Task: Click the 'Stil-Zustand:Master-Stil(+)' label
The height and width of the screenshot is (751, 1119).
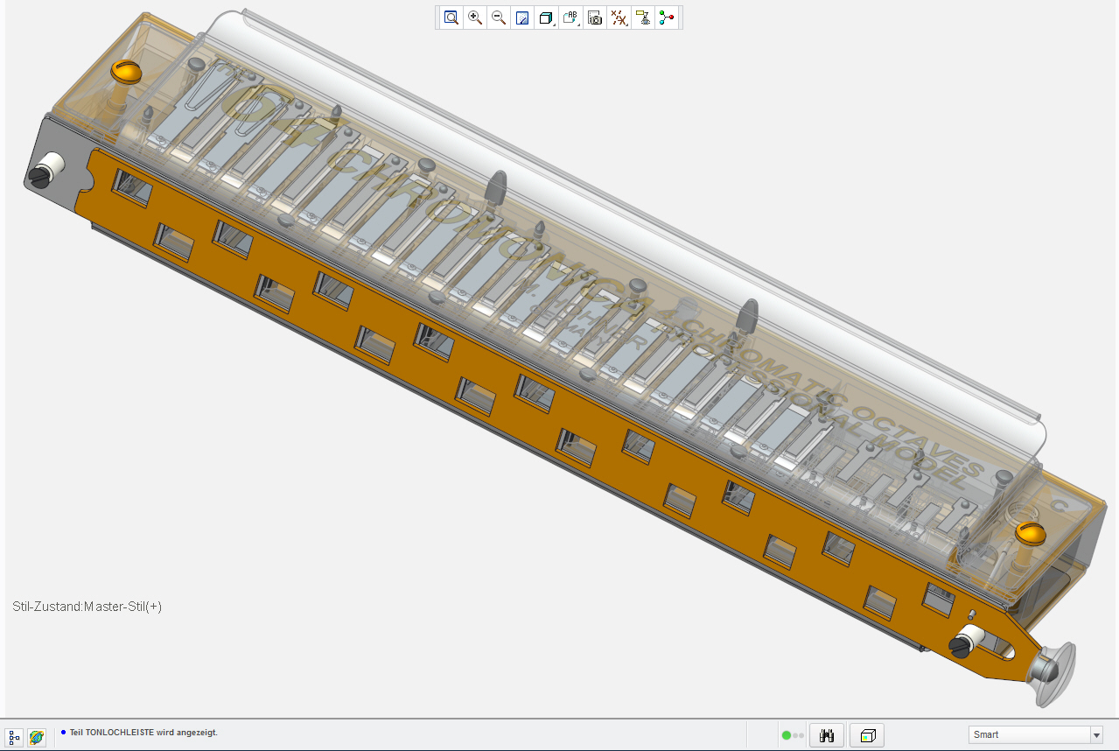Action: click(x=87, y=607)
